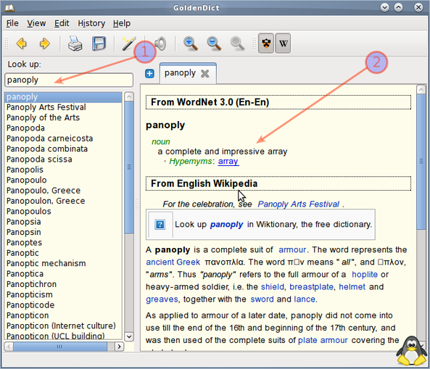Select Panoply of the Arts entry
This screenshot has width=430, height=369.
click(63, 117)
